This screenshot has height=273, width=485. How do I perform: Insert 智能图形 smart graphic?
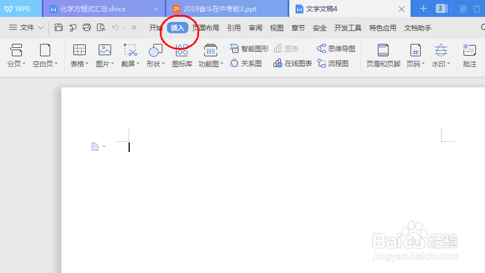point(249,48)
